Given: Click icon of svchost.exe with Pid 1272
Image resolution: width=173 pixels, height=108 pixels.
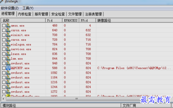Looking at the screenshot, I should pyautogui.click(x=8, y=92).
